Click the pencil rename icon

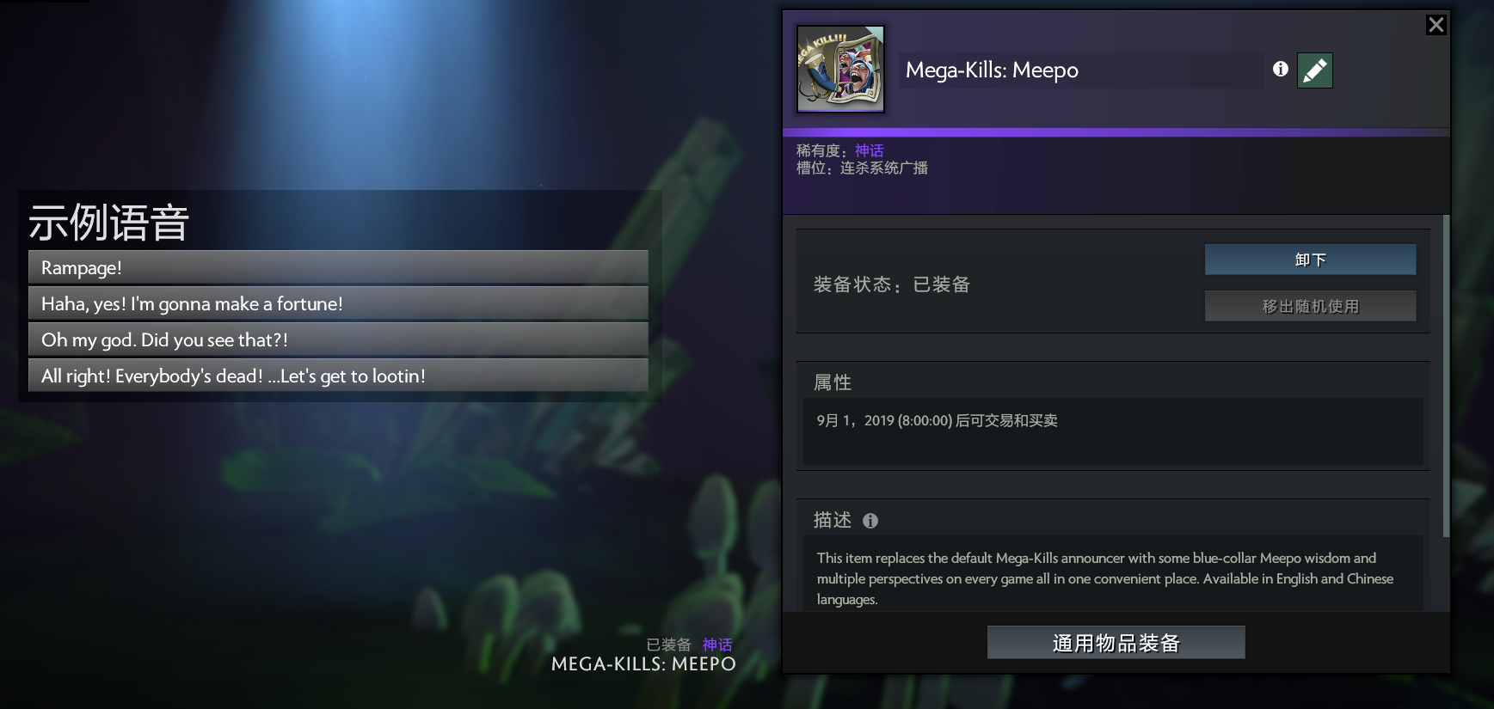tap(1314, 70)
